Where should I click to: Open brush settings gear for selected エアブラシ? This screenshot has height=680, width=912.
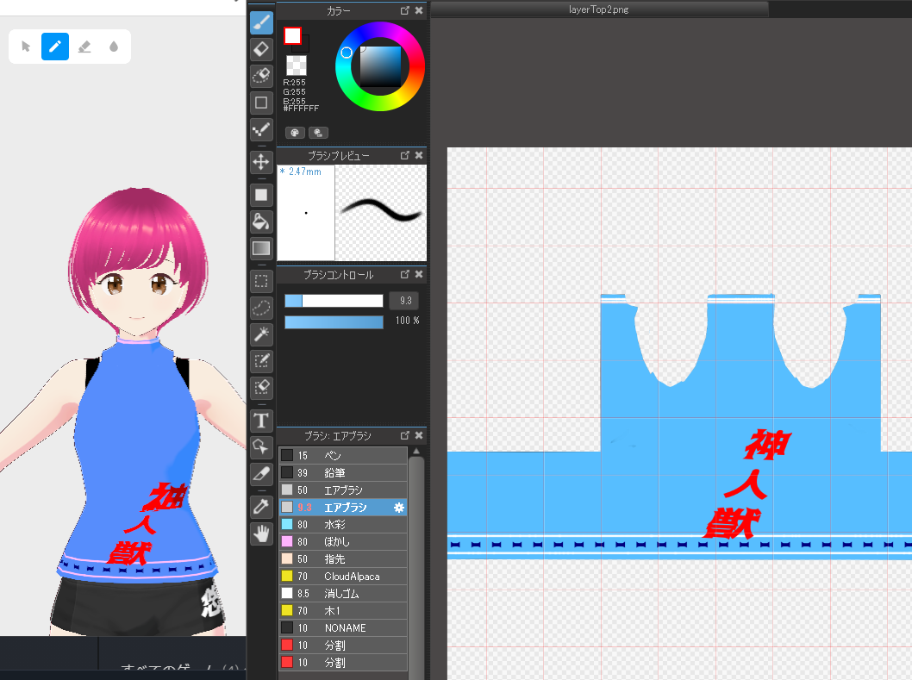coord(398,508)
